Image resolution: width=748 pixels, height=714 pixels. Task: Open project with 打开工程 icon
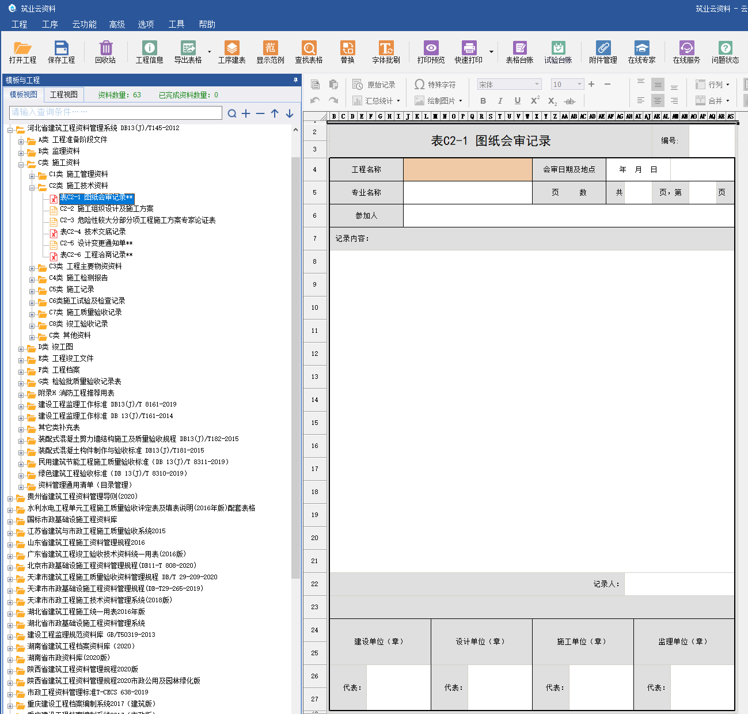(22, 52)
